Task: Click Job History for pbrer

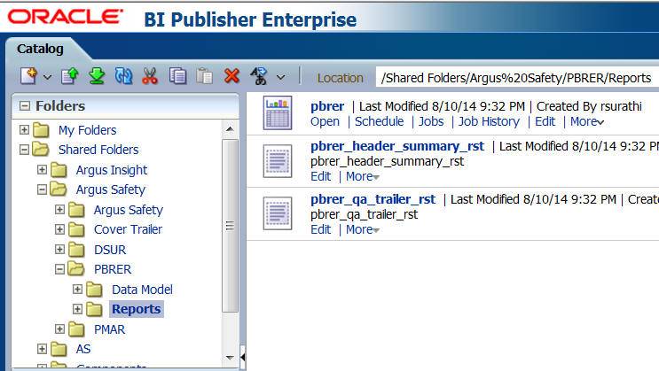Action: [x=489, y=121]
